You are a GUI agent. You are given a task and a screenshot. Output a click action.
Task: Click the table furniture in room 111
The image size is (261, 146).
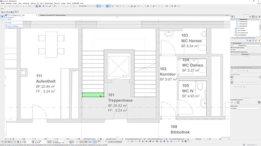coord(51,45)
